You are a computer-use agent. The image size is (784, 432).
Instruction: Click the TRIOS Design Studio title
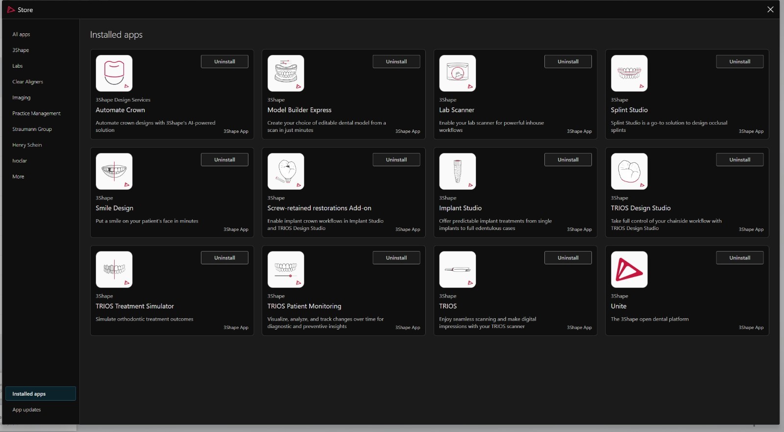pos(641,208)
